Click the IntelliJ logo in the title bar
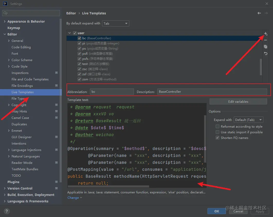This screenshot has width=273, height=217. coord(5,4)
